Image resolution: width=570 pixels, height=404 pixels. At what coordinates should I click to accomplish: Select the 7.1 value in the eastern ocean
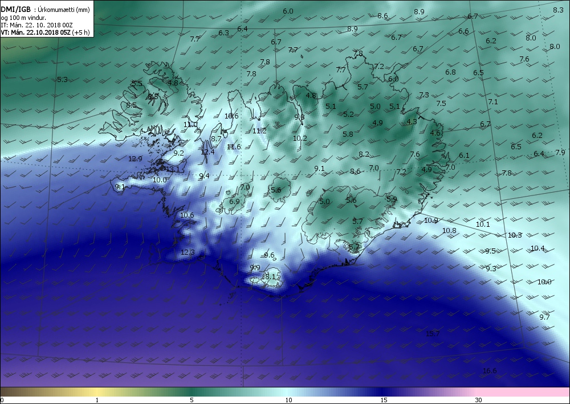click(x=493, y=102)
